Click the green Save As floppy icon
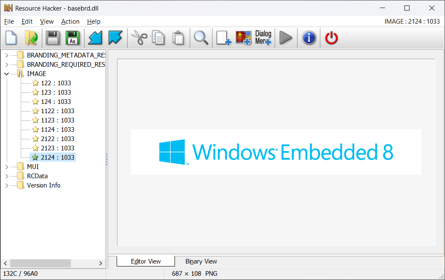 point(73,38)
